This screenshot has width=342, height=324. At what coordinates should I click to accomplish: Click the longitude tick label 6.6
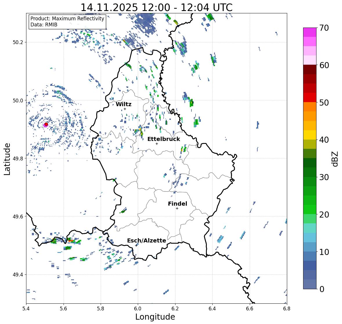click(x=250, y=308)
